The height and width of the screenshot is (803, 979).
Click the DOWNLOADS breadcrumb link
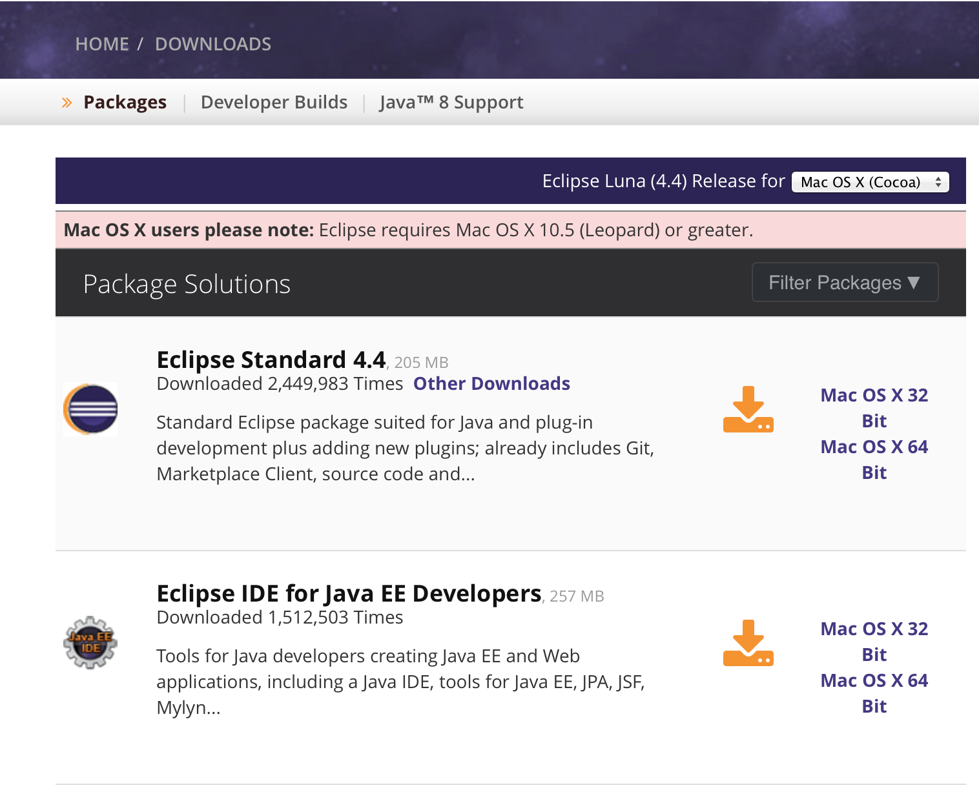[213, 44]
